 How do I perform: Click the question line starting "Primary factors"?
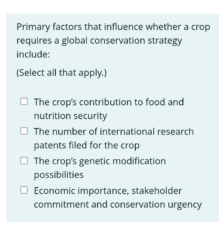point(113,27)
